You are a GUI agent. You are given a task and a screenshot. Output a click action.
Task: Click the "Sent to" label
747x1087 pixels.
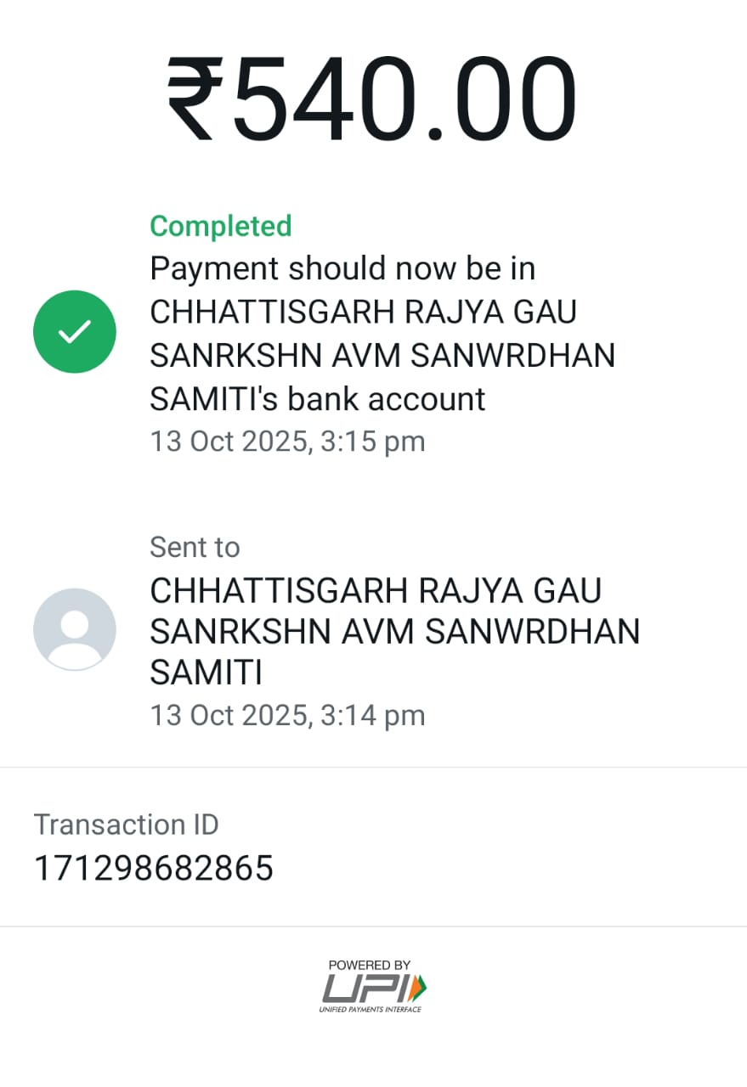pyautogui.click(x=195, y=548)
